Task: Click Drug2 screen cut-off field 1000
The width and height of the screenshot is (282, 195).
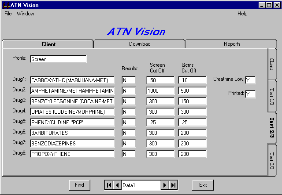Action: click(x=160, y=90)
